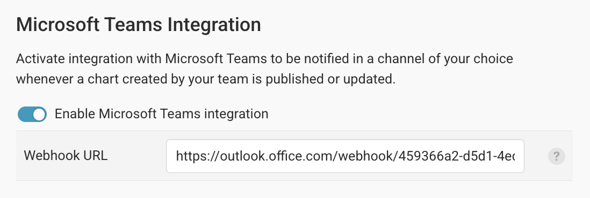Click "outlook.office.com" inside the webhook URL
Image resolution: width=590 pixels, height=198 pixels.
coord(272,156)
